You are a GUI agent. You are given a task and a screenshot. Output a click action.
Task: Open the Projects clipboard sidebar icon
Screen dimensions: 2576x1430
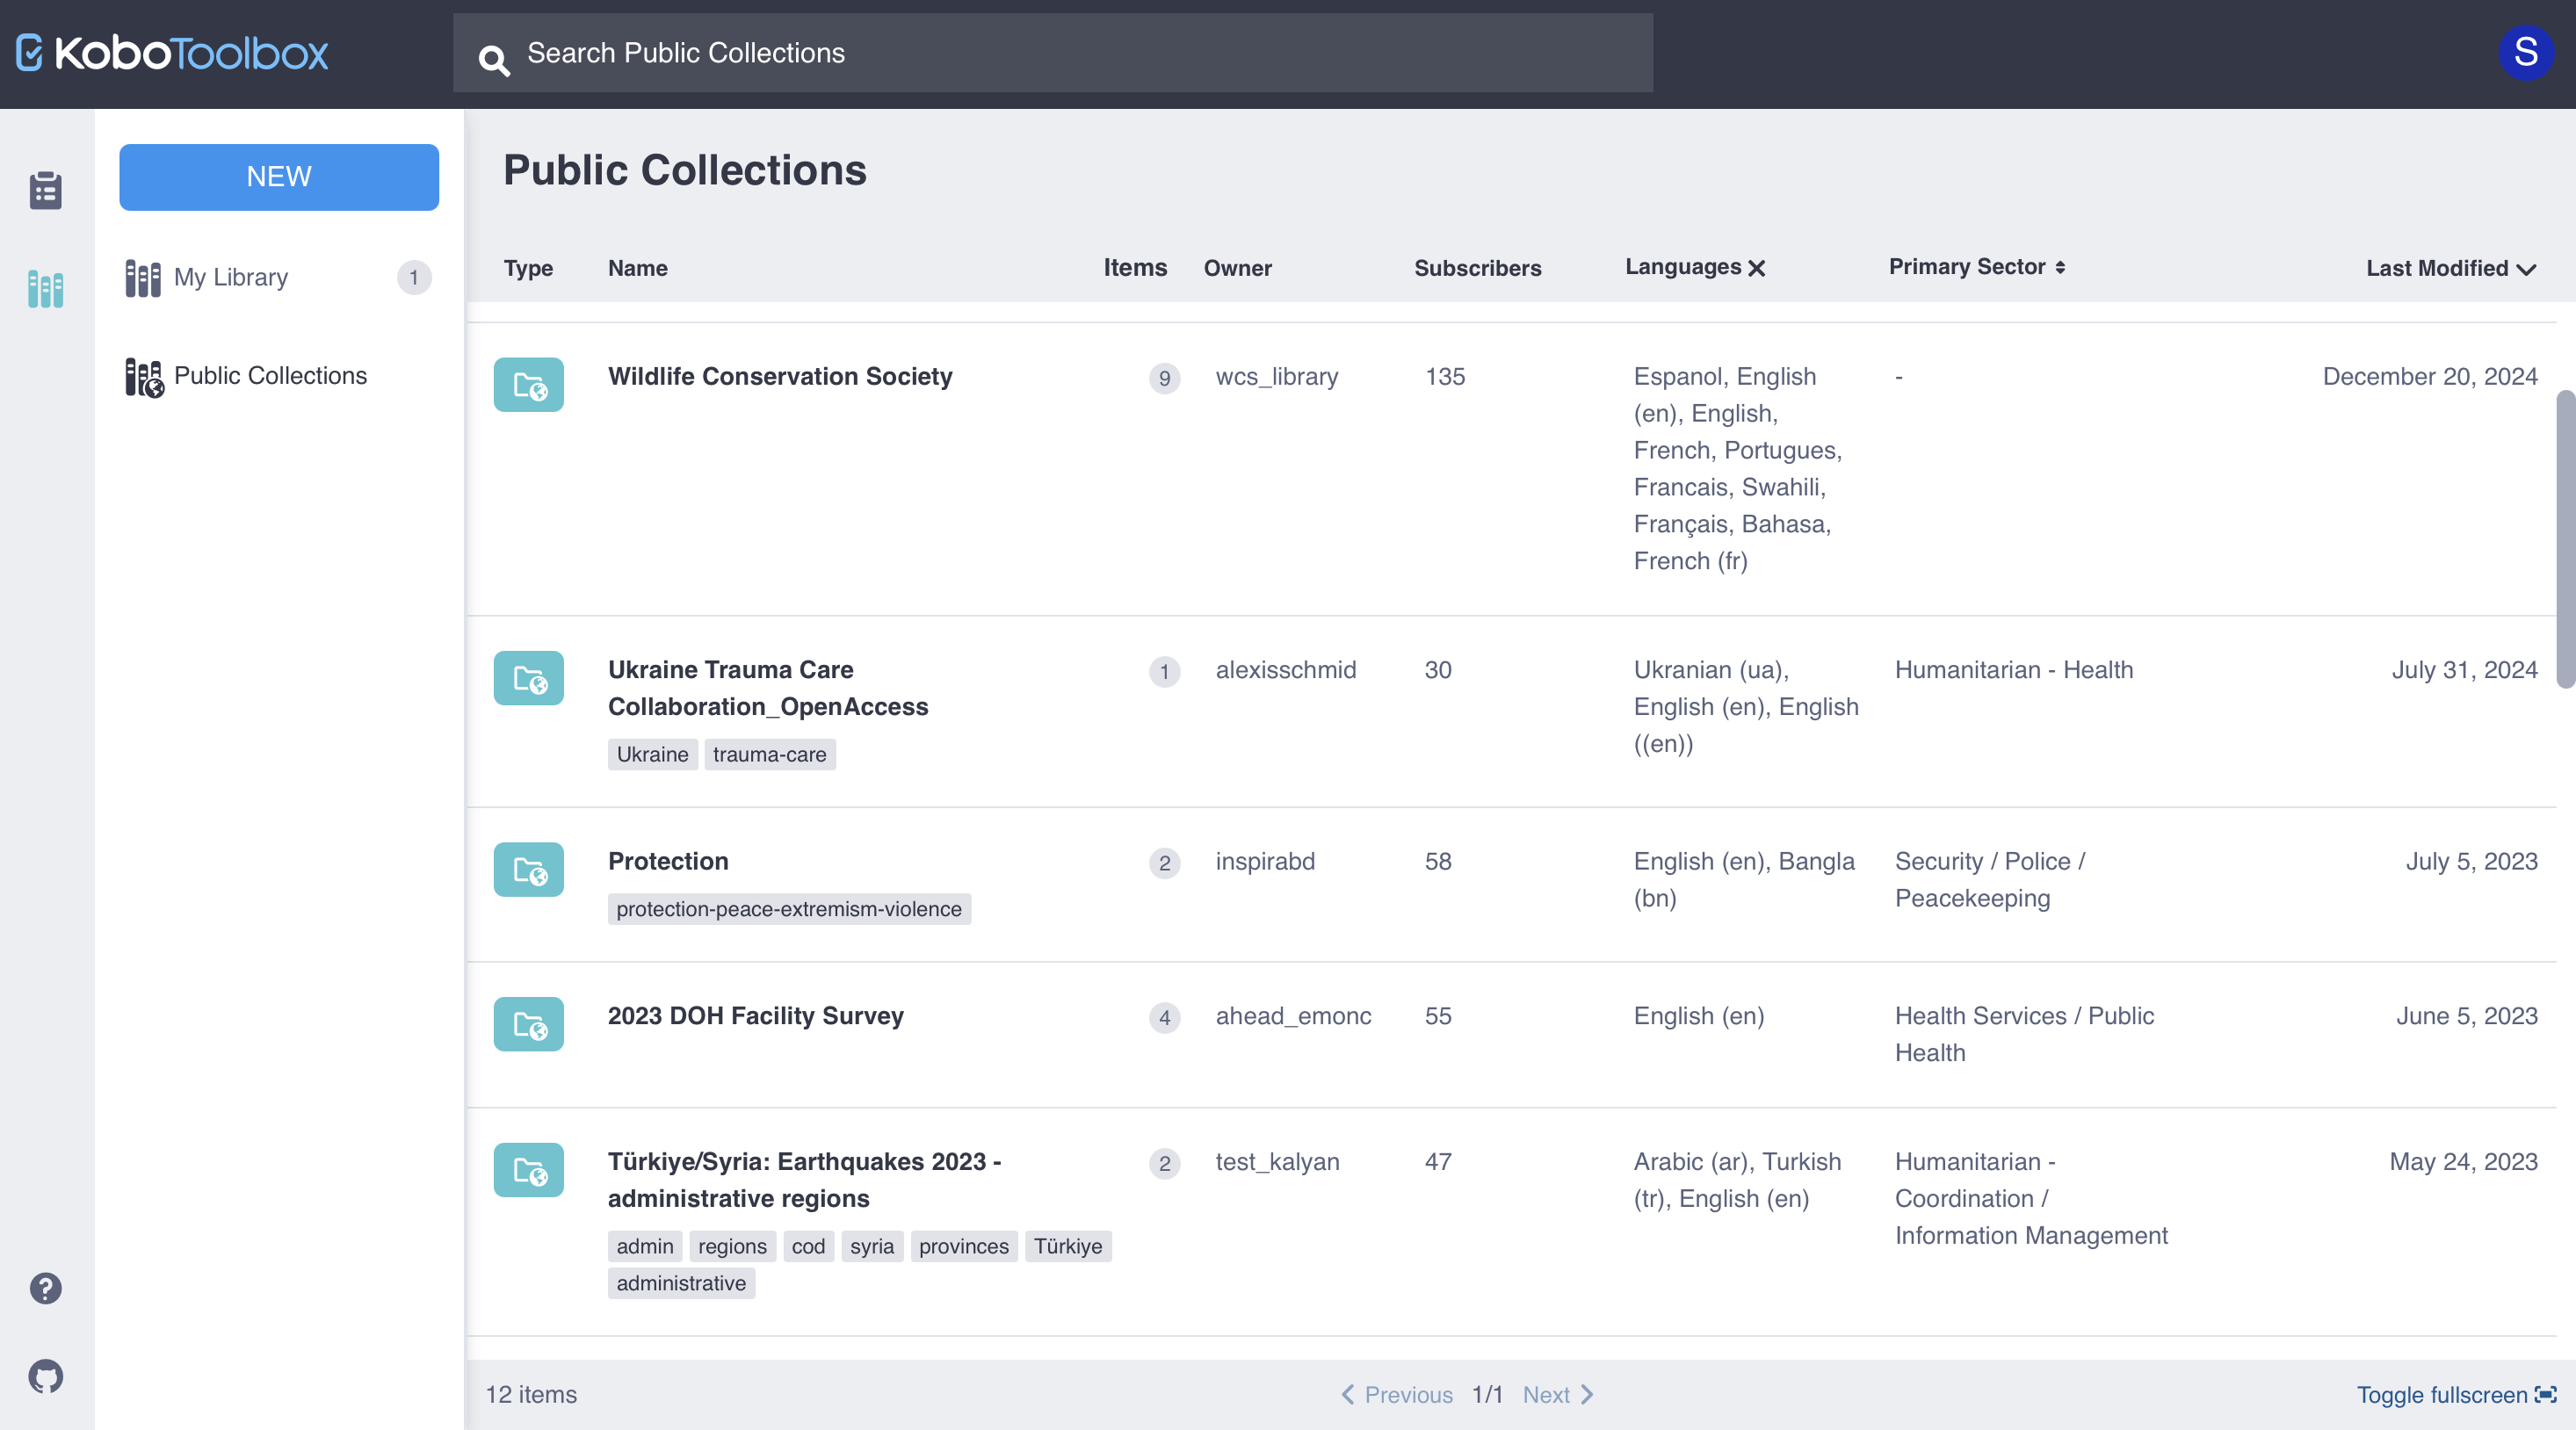pos(46,190)
